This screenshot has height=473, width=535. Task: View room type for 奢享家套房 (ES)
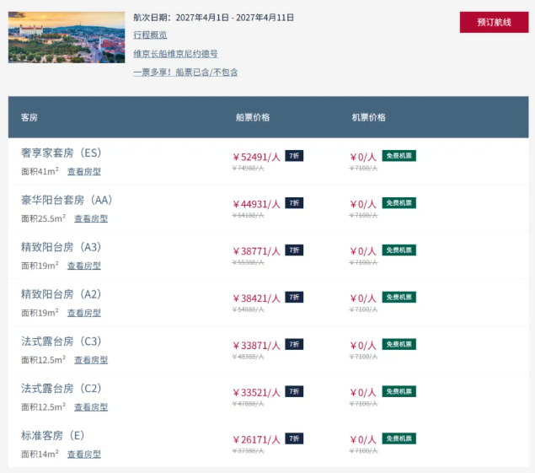(x=84, y=171)
